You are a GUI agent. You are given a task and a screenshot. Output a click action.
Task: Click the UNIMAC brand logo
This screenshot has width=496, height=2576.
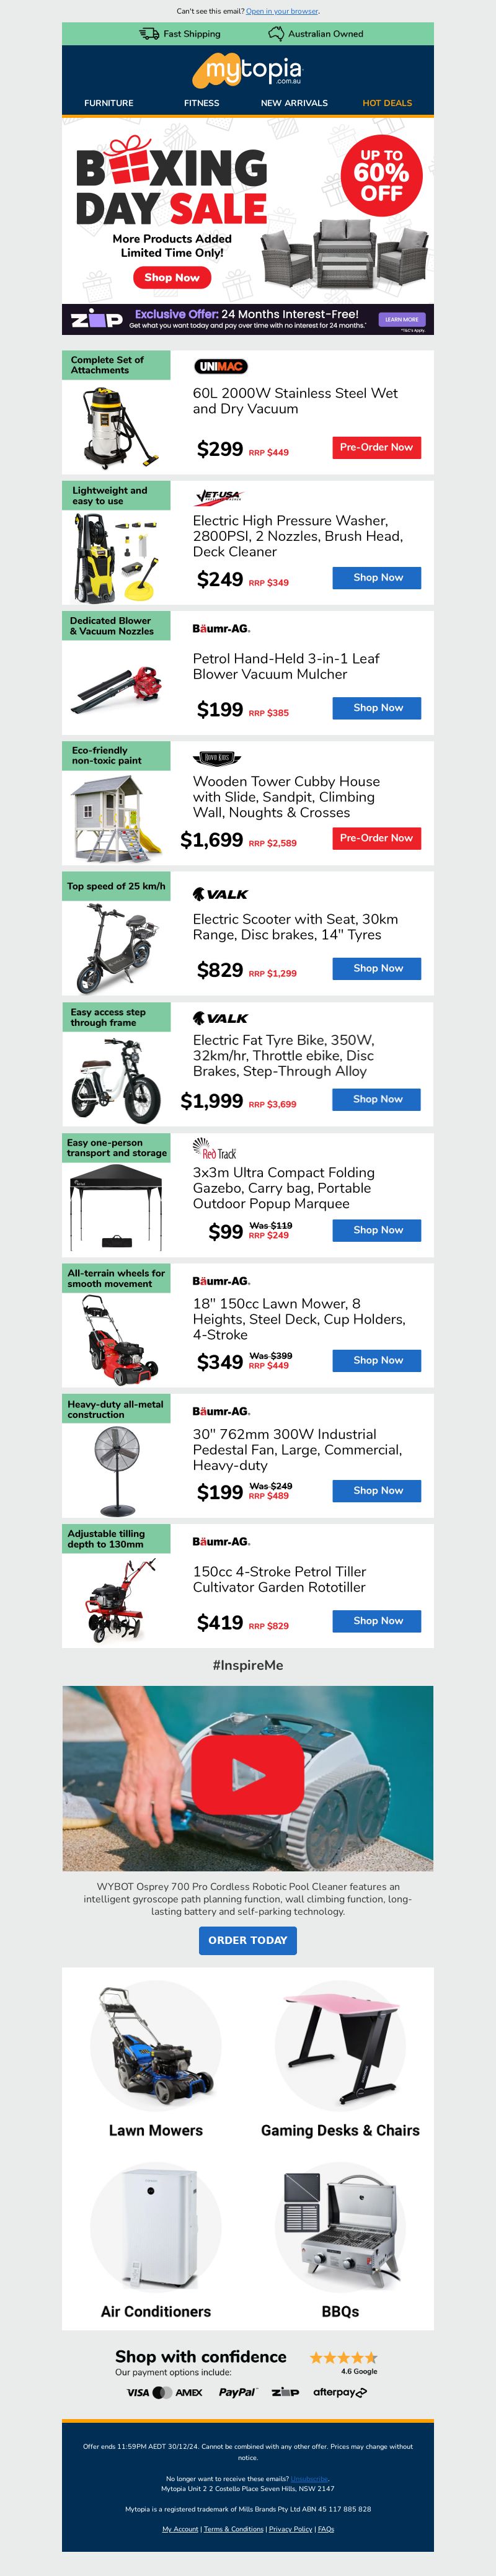(x=221, y=366)
